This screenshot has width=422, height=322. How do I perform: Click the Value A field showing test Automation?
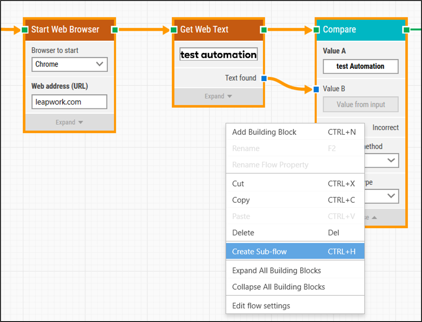pyautogui.click(x=361, y=66)
